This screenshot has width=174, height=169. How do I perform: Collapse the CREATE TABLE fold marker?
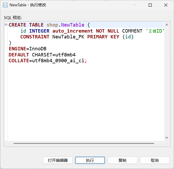click(x=6, y=24)
